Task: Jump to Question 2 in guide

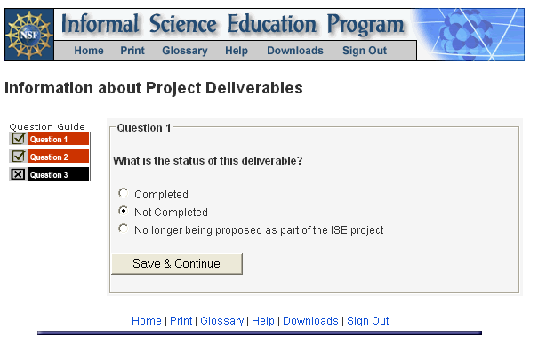Action: (x=58, y=157)
